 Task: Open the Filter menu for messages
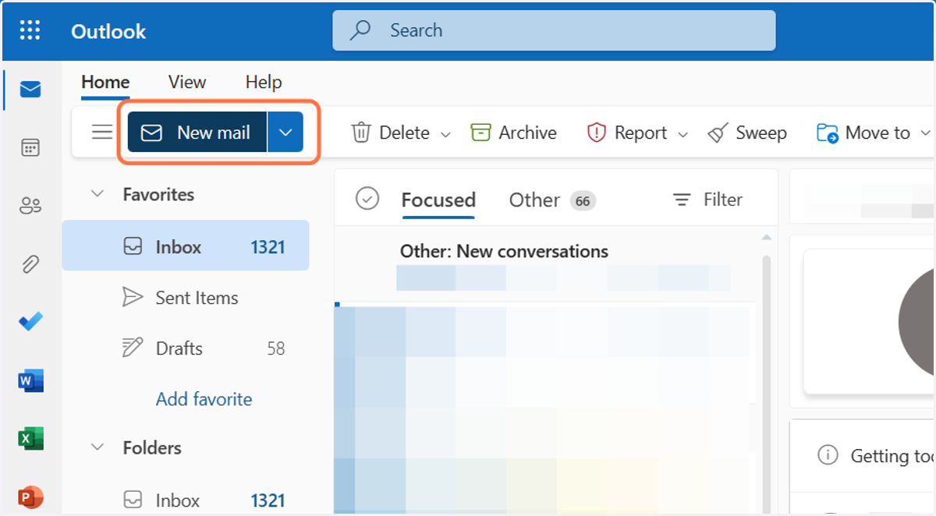[707, 200]
